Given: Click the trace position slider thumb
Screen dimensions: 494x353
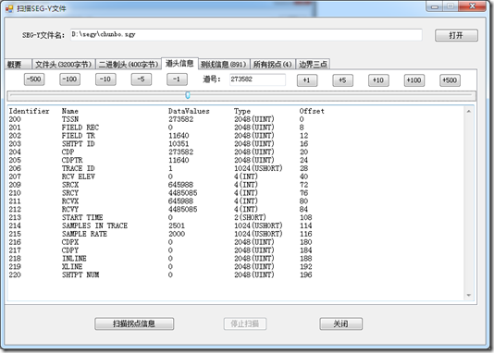Looking at the screenshot, I should (188, 95).
